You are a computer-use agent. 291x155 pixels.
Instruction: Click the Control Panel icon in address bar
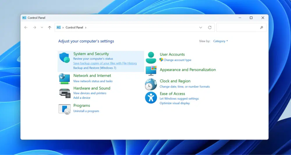coord(59,28)
